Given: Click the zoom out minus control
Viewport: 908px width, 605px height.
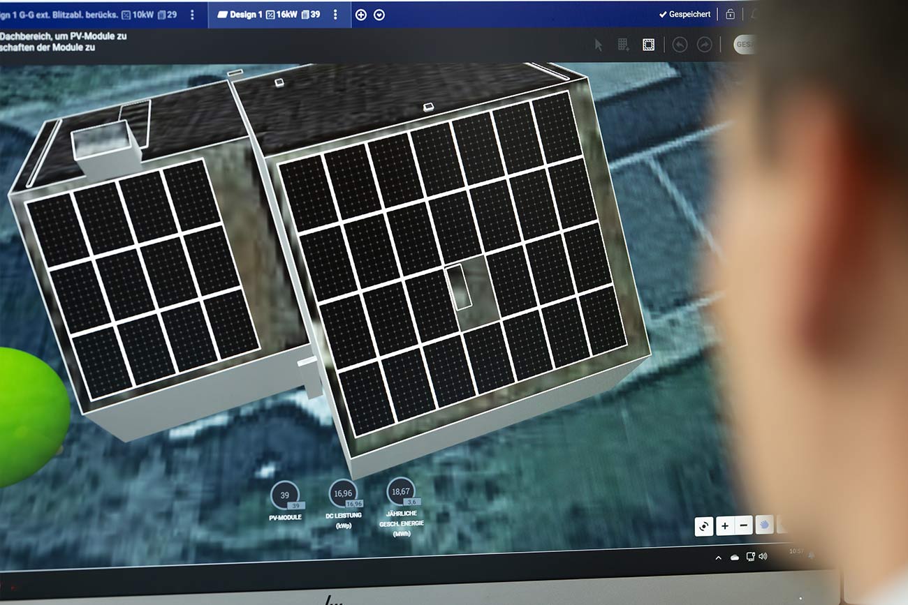Looking at the screenshot, I should tap(742, 525).
